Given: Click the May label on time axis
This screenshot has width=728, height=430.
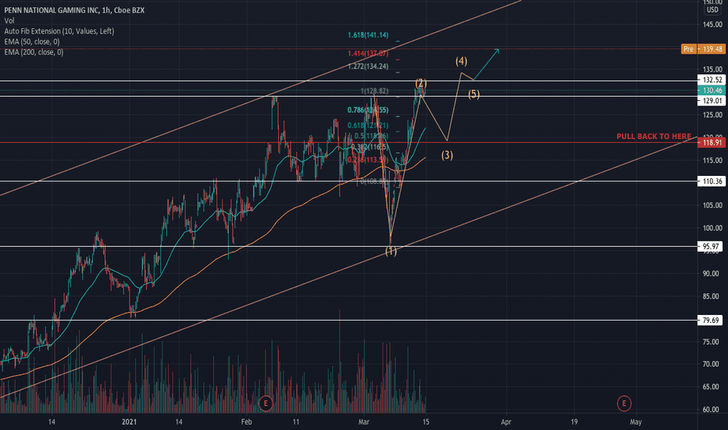Looking at the screenshot, I should coord(636,421).
